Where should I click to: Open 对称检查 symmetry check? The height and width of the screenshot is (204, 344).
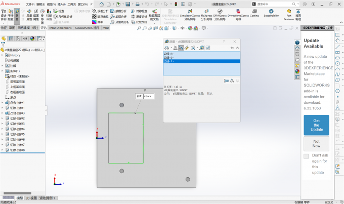tap(139, 11)
